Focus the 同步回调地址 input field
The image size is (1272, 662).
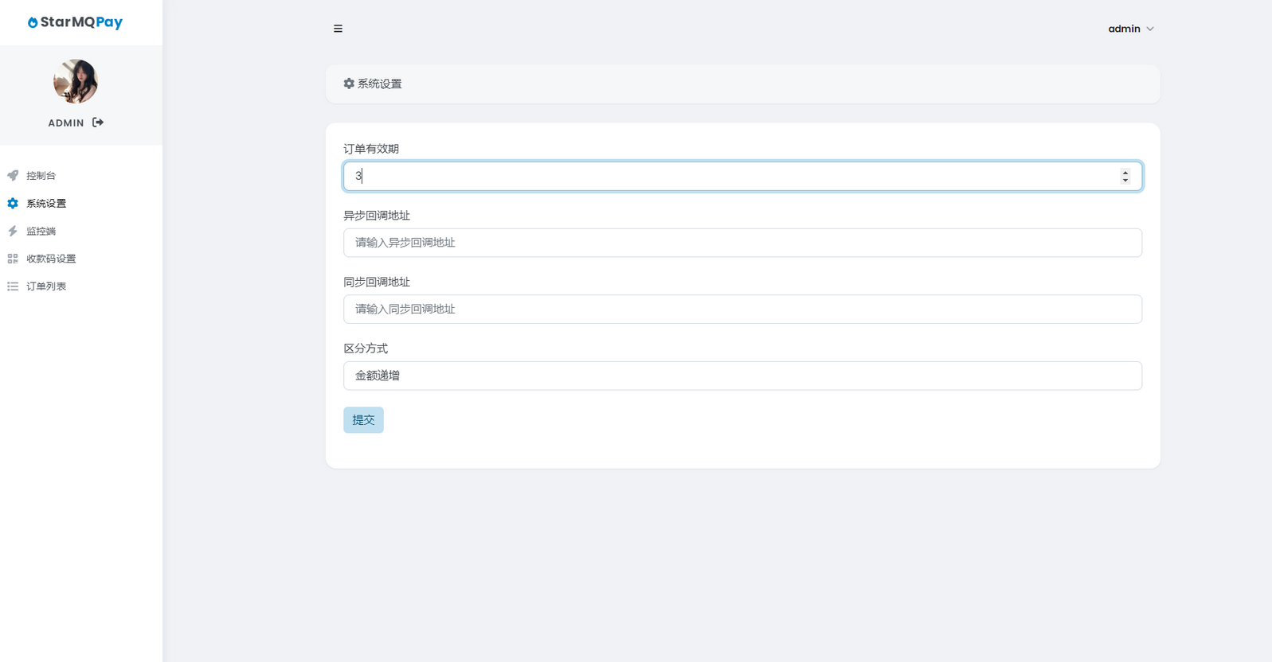click(x=742, y=310)
